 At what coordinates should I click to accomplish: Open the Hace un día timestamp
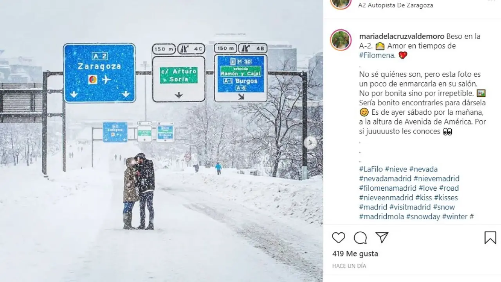349,266
